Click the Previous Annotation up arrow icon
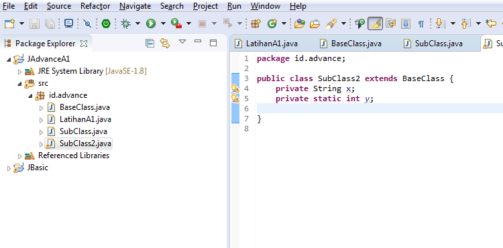The width and height of the screenshot is (503, 248). (x=465, y=23)
